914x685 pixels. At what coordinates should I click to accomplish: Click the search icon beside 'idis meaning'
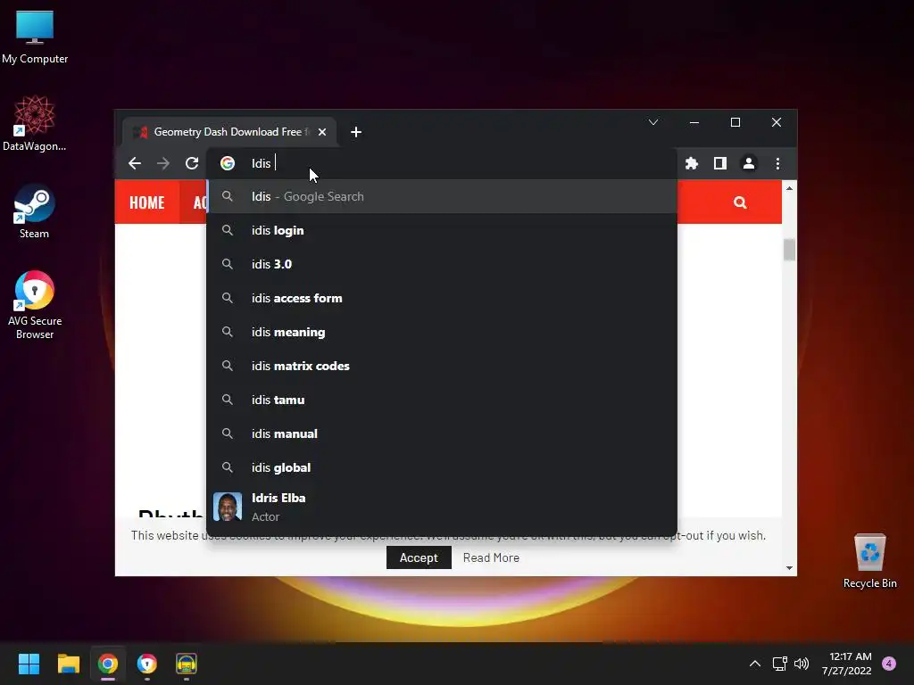coord(228,332)
